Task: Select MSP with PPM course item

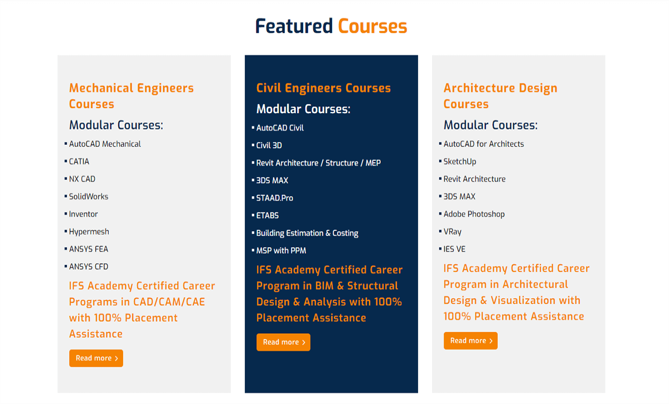Action: (x=281, y=251)
